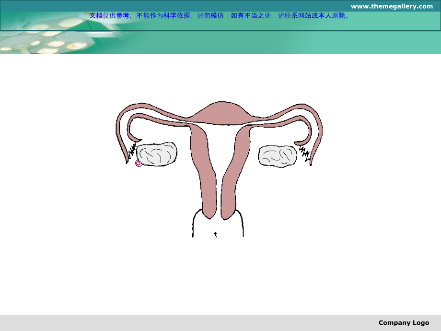Click the fimbriae beside the right ovary
This screenshot has width=441, height=331.
[305, 155]
